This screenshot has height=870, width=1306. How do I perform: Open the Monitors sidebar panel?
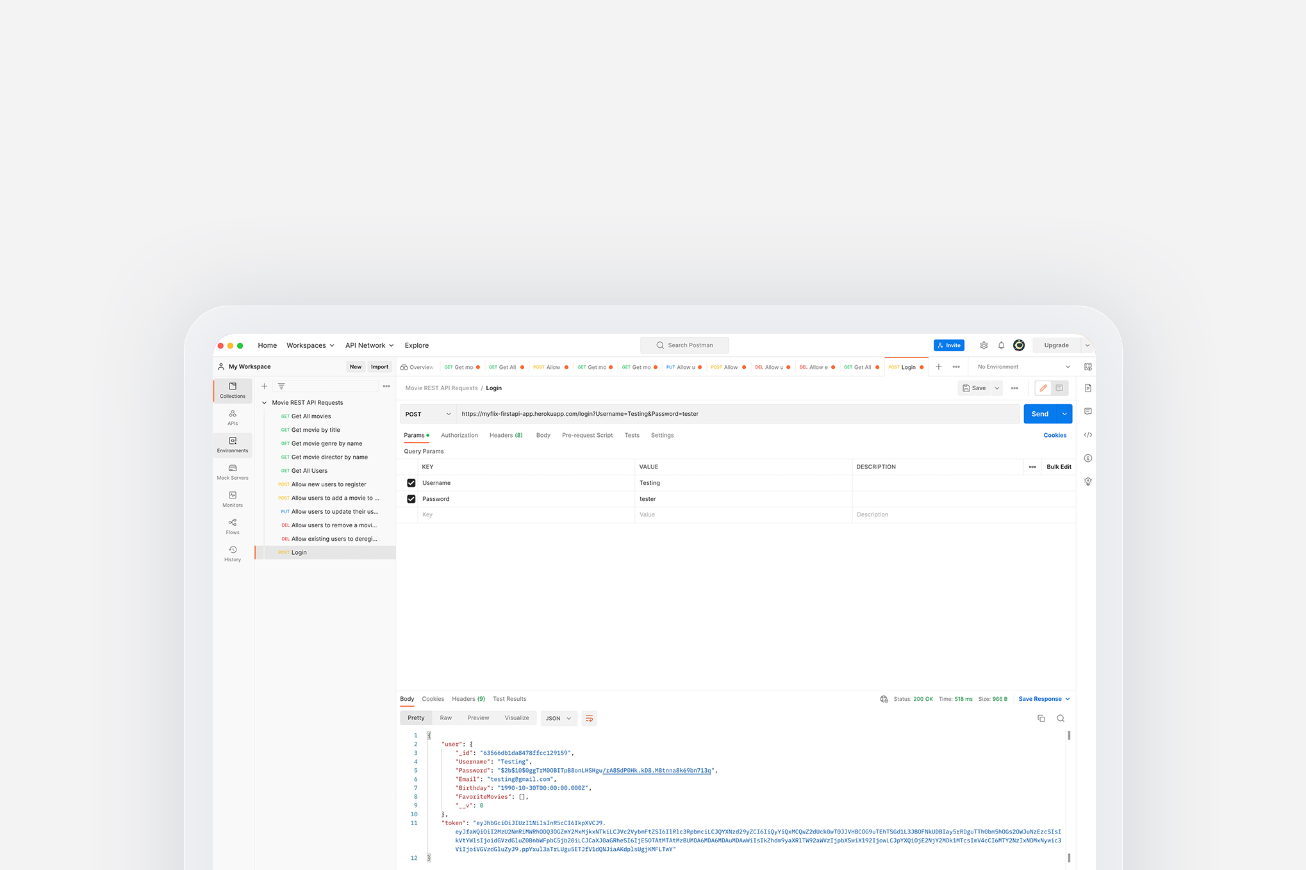pyautogui.click(x=233, y=500)
